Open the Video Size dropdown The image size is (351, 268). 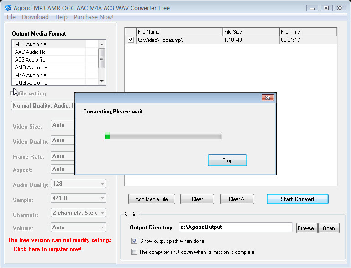pos(63,125)
